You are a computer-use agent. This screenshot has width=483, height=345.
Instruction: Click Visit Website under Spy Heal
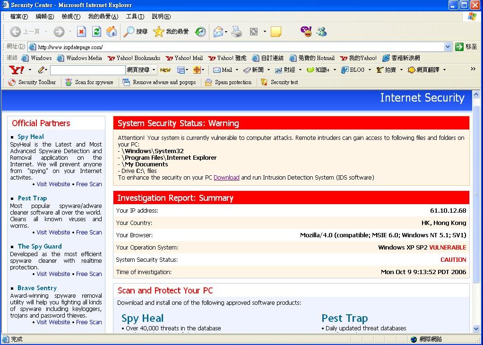click(53, 184)
